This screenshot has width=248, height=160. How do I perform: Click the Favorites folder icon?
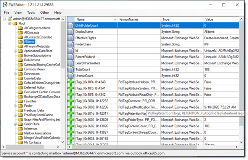20,101
